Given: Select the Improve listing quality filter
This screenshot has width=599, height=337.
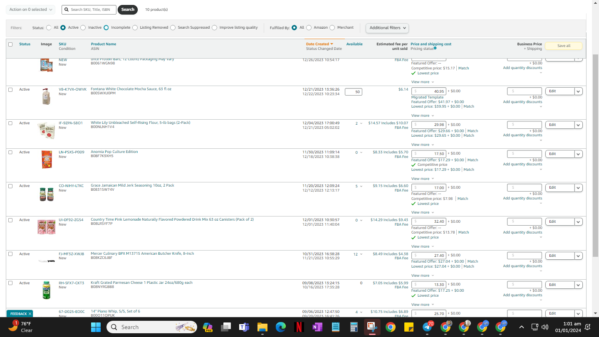Looking at the screenshot, I should click(214, 28).
